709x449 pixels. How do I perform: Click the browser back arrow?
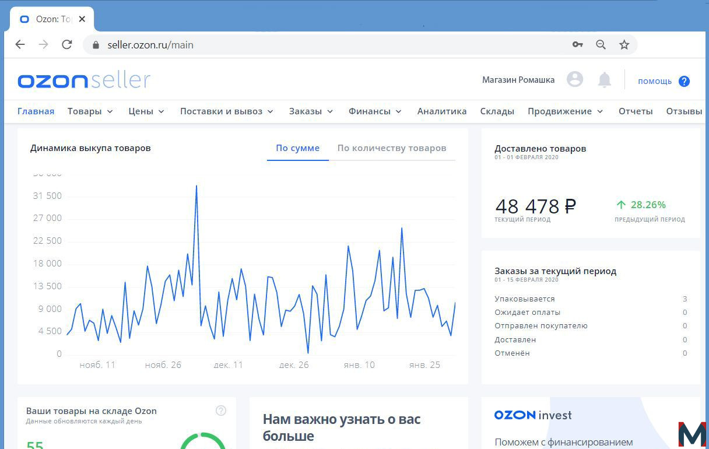(x=20, y=45)
